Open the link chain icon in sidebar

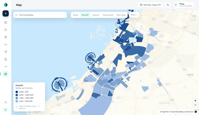coord(6,44)
